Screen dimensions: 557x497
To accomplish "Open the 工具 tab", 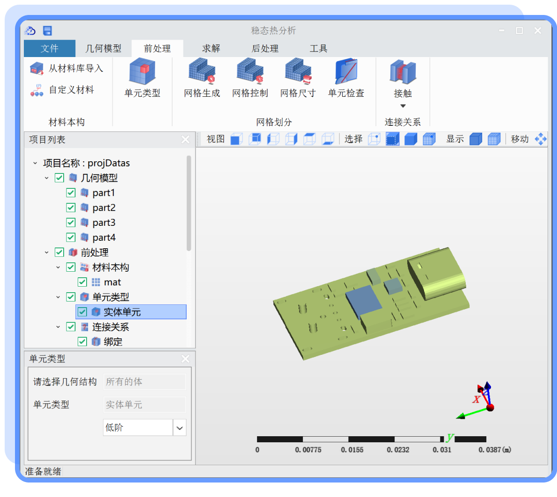I will point(318,48).
